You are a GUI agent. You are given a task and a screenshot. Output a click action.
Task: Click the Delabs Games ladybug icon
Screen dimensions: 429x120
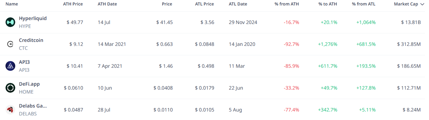[10, 110]
